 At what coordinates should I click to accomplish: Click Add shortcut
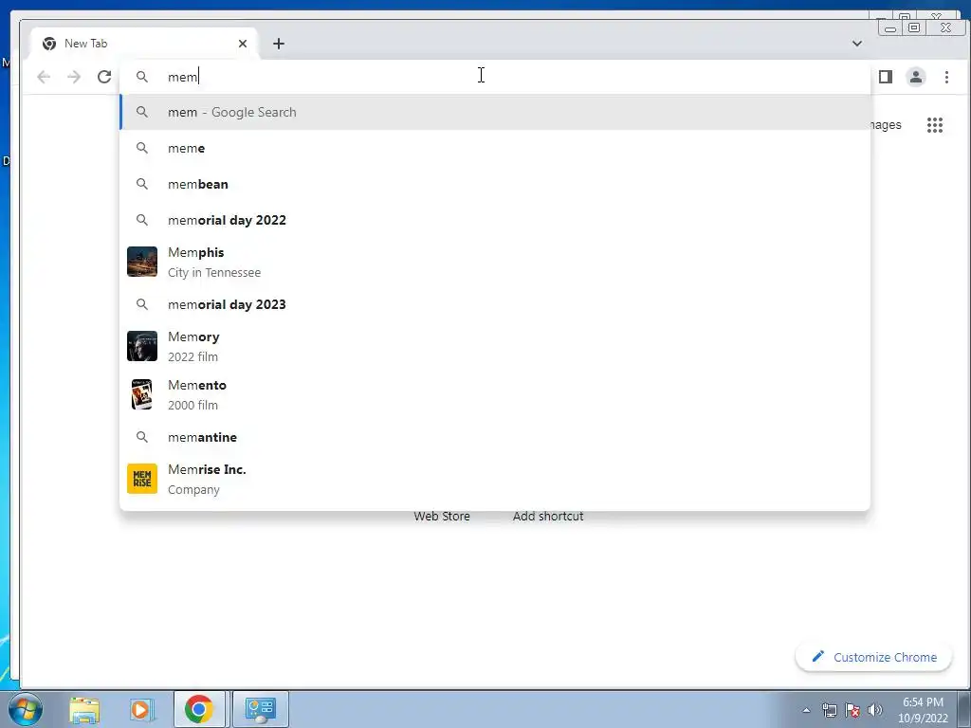[x=548, y=517]
